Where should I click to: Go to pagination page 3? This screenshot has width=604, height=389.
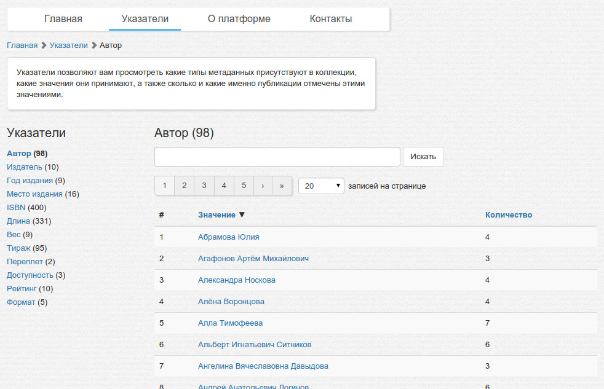tap(204, 186)
